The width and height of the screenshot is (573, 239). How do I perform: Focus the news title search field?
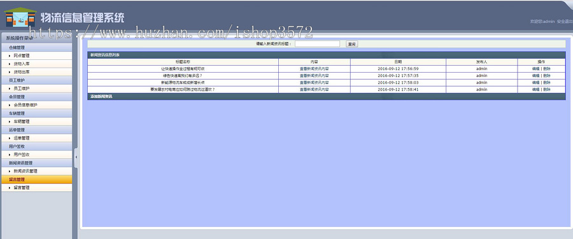(317, 44)
